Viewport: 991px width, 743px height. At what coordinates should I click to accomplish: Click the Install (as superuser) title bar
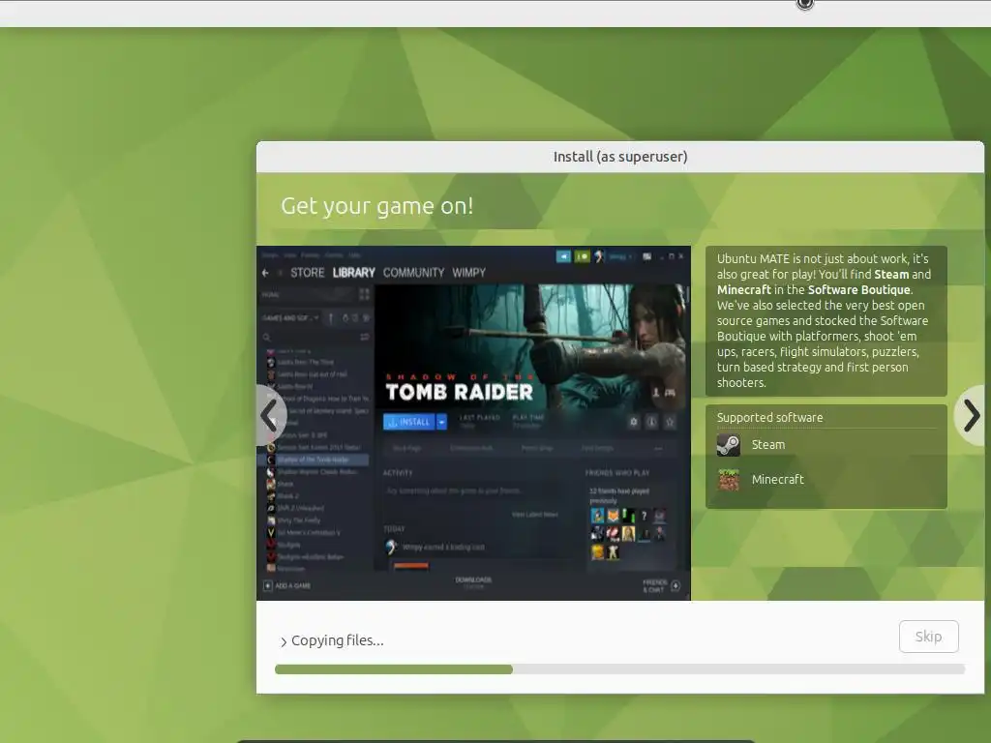tap(620, 157)
